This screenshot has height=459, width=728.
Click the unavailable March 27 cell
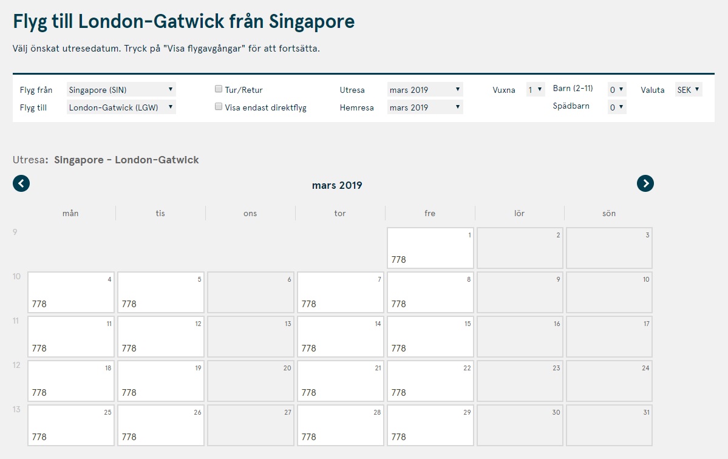(x=251, y=425)
